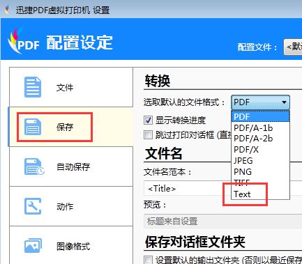
Task: Enable the 跳过打印对话框 checkbox
Action: [148, 134]
